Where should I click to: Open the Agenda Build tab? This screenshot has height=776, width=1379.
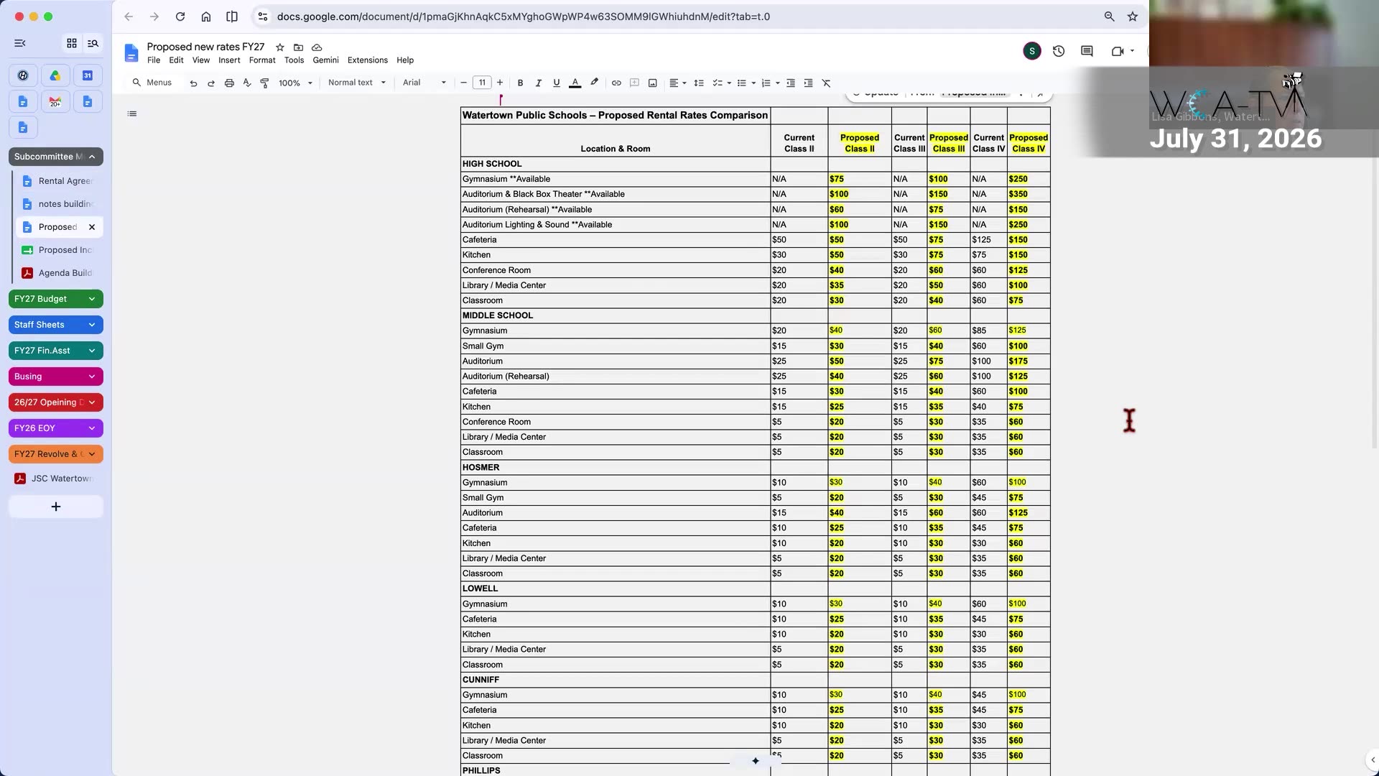[59, 273]
